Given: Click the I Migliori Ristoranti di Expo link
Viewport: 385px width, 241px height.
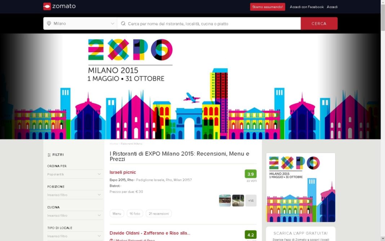Looking at the screenshot, I should (134, 240).
